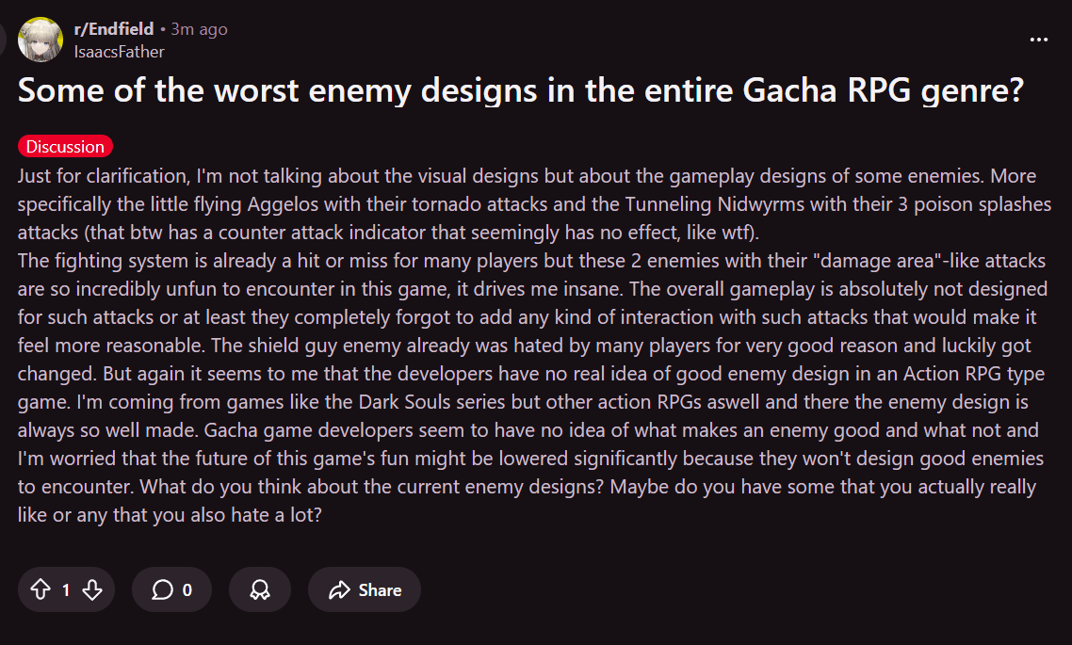The width and height of the screenshot is (1072, 645).
Task: Click the "3m ago" post timestamp
Action: 199,29
